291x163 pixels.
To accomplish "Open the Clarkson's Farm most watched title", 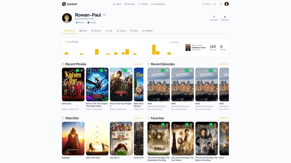I will click(199, 48).
